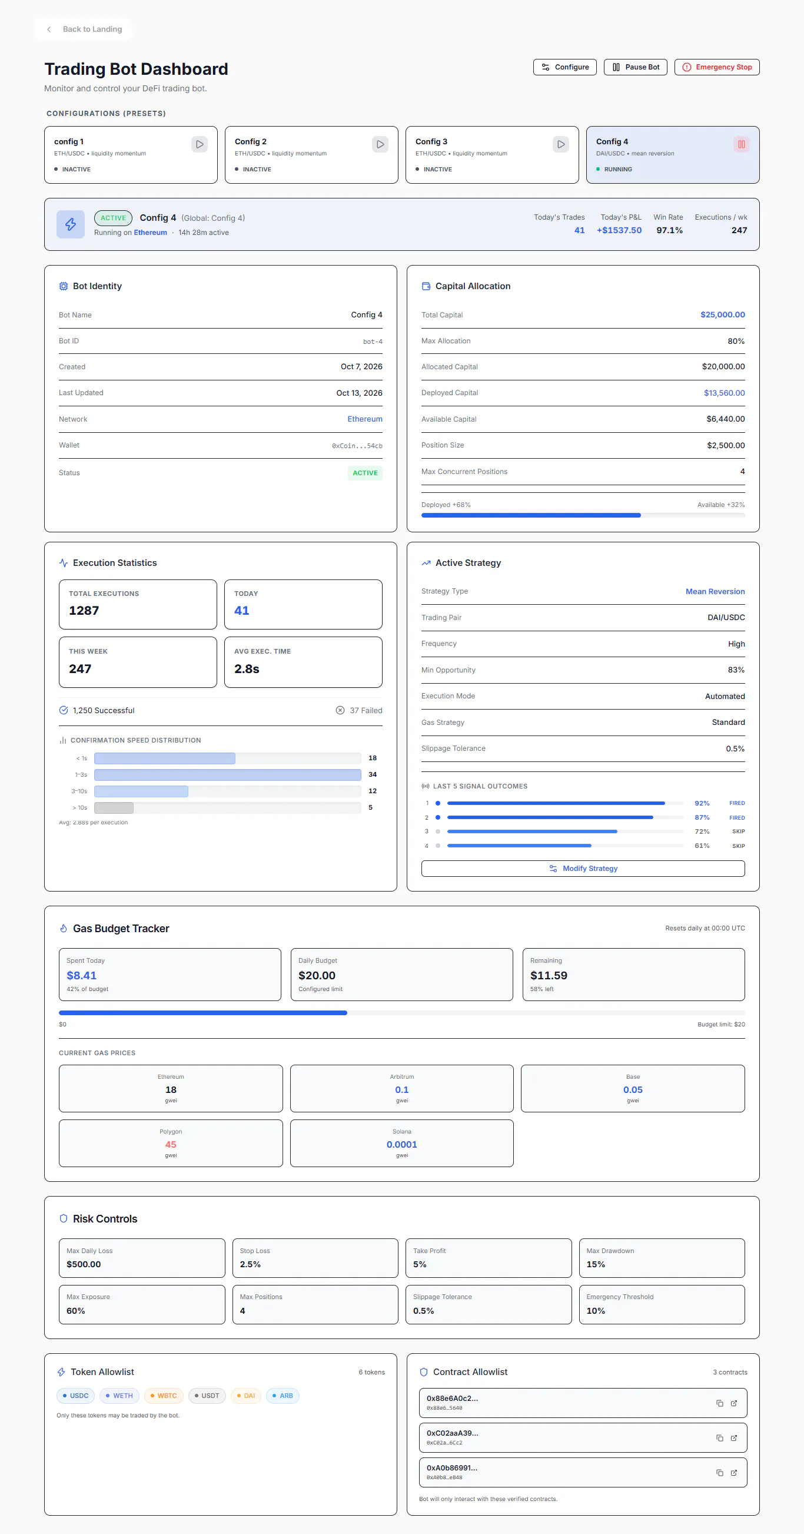This screenshot has width=804, height=1534.
Task: Select the Config 3 preset card
Action: [492, 155]
